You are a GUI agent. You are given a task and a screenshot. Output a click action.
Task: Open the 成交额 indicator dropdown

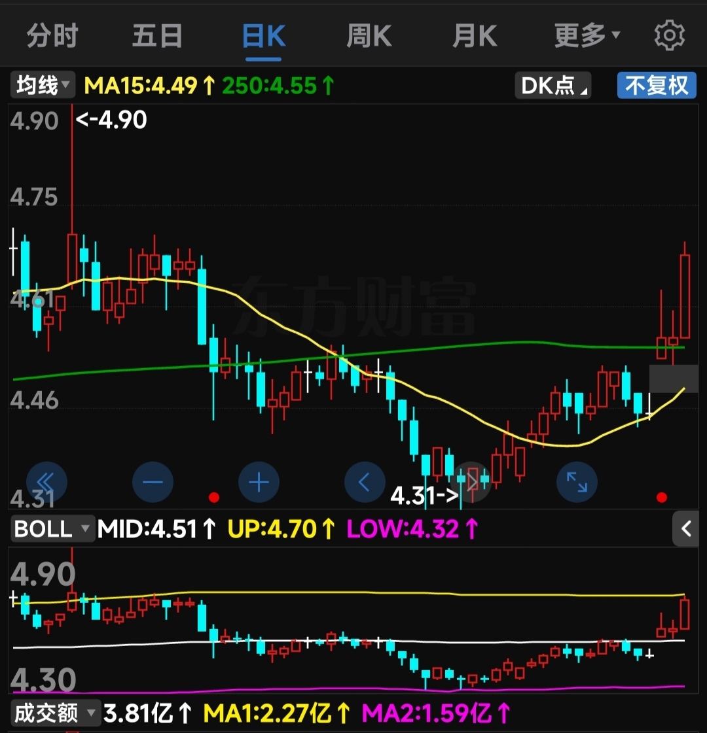click(x=55, y=713)
